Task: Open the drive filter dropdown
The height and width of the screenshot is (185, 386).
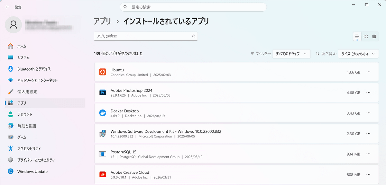Action: tap(291, 54)
